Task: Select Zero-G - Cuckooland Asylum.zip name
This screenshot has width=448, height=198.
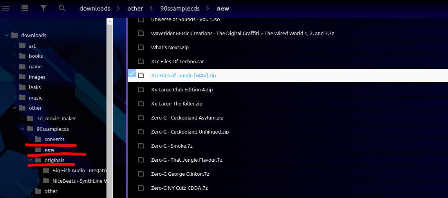Action: click(187, 118)
